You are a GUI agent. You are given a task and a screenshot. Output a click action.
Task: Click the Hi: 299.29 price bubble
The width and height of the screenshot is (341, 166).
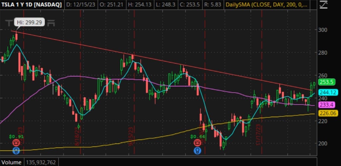coord(30,22)
